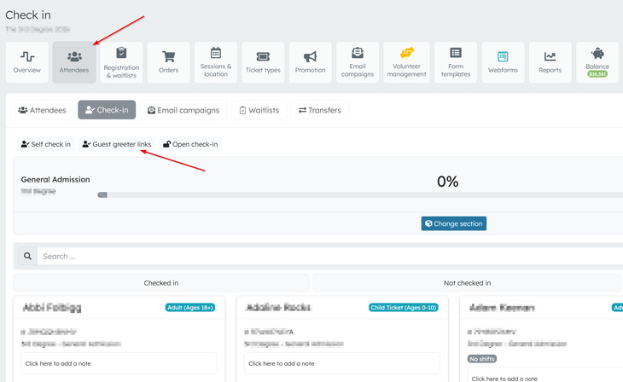Open Volunteer management tile

coord(406,62)
